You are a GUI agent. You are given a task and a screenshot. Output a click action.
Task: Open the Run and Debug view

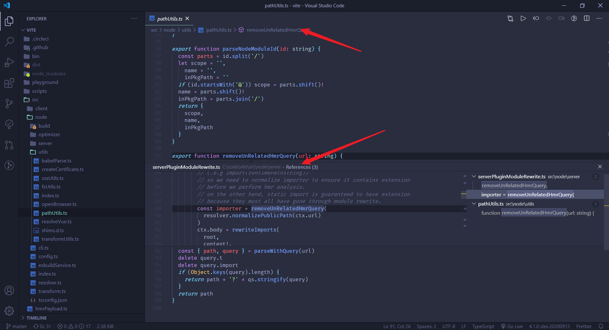9,62
